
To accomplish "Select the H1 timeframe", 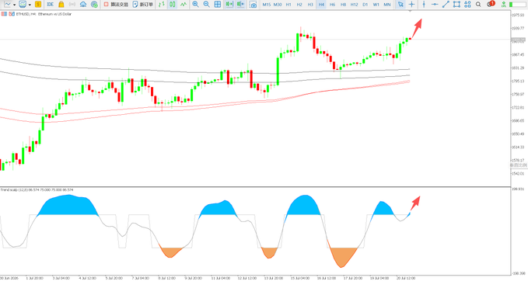I will (x=288, y=5).
